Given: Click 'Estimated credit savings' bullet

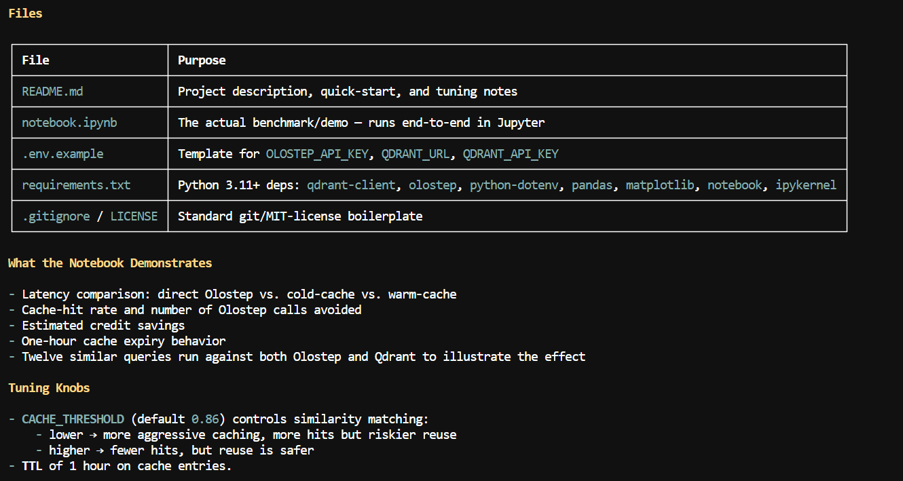Looking at the screenshot, I should pyautogui.click(x=103, y=326).
